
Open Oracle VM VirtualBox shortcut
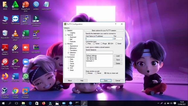[x=5, y=93]
